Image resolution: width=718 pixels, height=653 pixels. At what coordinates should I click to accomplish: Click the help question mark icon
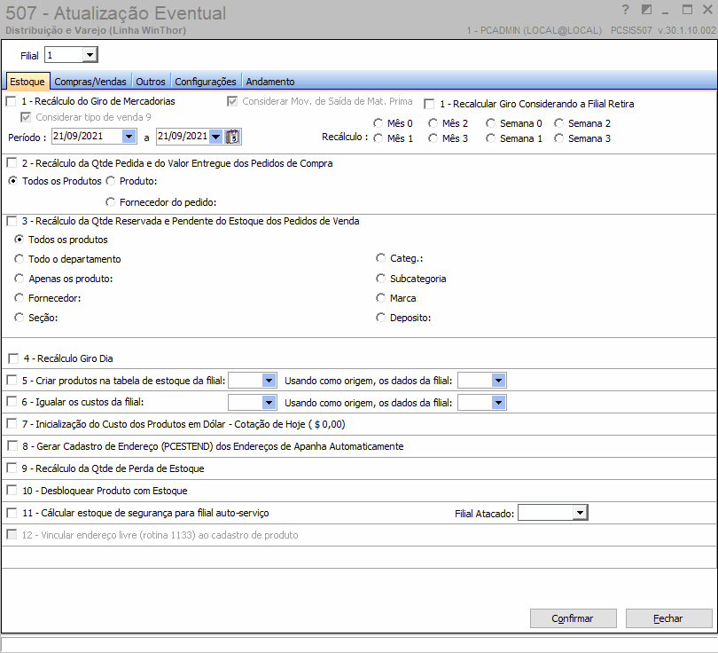626,10
